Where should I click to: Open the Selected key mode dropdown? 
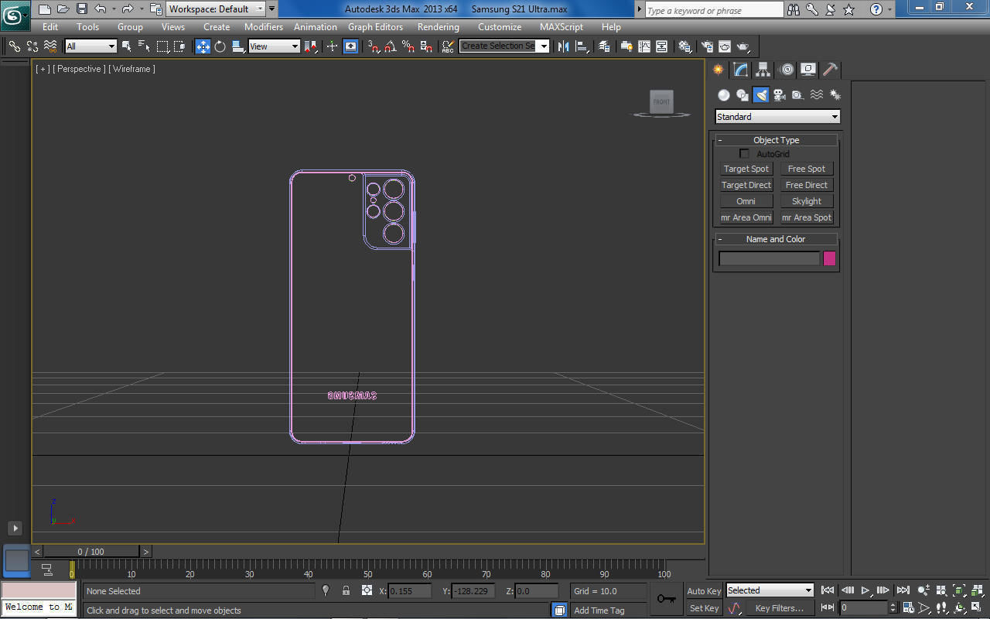pyautogui.click(x=770, y=590)
